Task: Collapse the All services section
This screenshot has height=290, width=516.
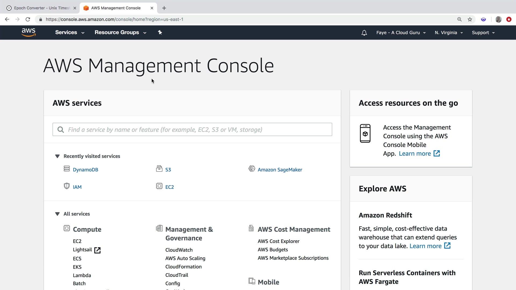Action: point(57,214)
